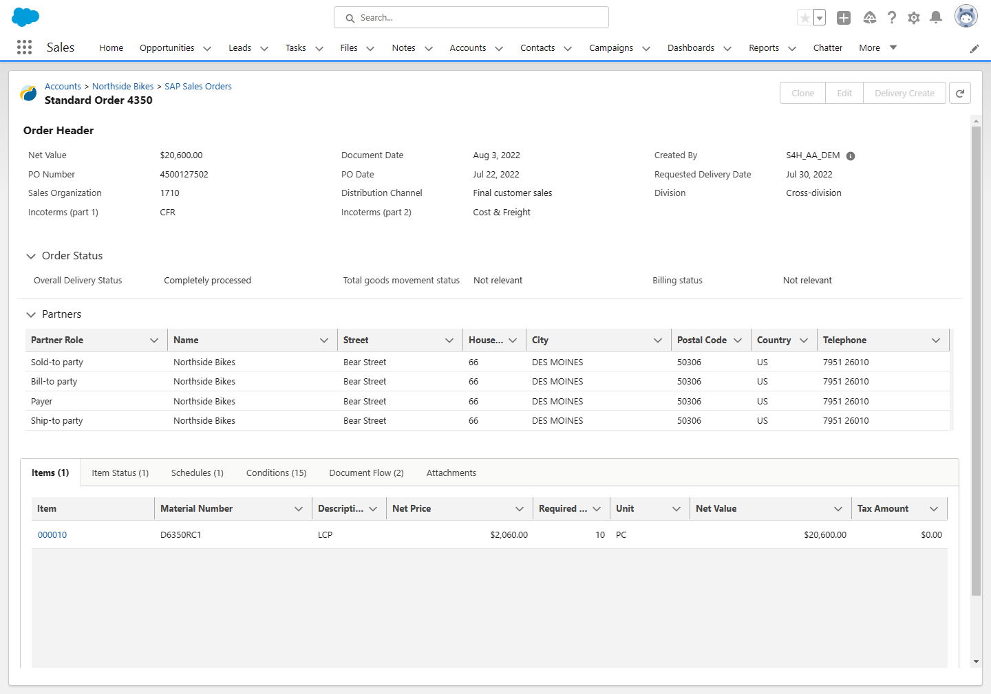
Task: Collapse the Partners section
Action: pos(31,314)
